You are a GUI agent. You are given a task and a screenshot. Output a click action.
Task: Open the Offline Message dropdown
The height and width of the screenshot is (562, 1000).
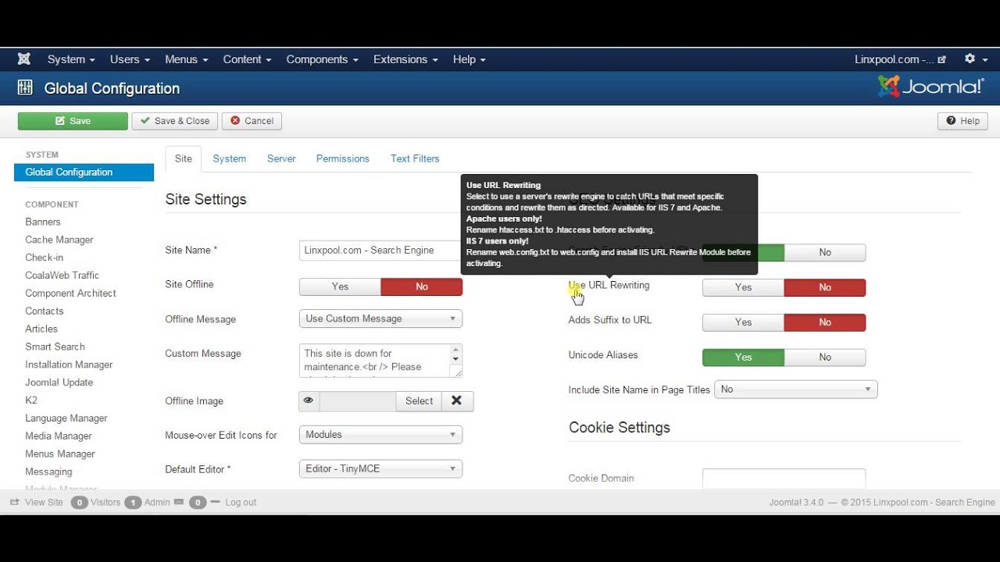coord(380,318)
